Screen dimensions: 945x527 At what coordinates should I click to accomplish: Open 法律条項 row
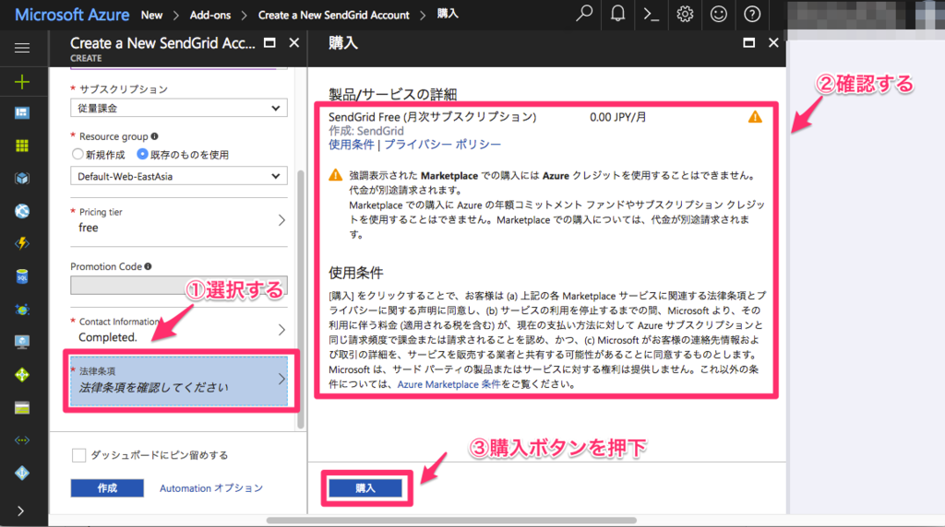(x=179, y=381)
